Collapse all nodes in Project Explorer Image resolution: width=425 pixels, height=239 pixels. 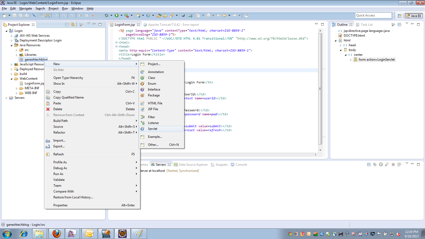67,24
